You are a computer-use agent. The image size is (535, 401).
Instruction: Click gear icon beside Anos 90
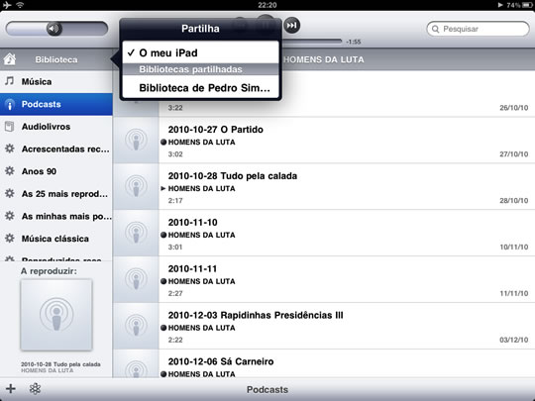10,171
